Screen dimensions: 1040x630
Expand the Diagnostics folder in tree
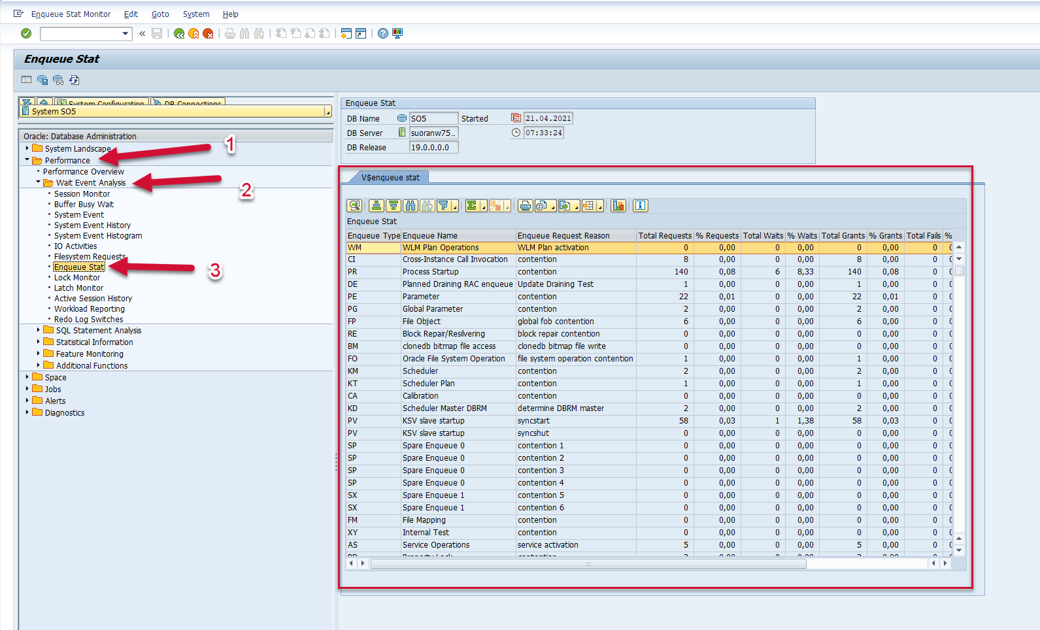[x=27, y=412]
